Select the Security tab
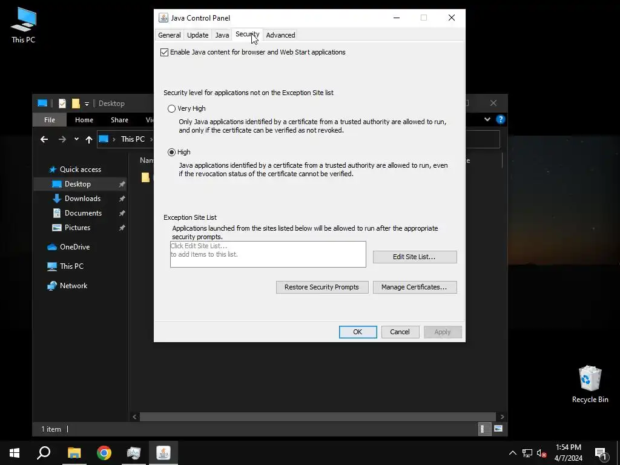 point(247,34)
